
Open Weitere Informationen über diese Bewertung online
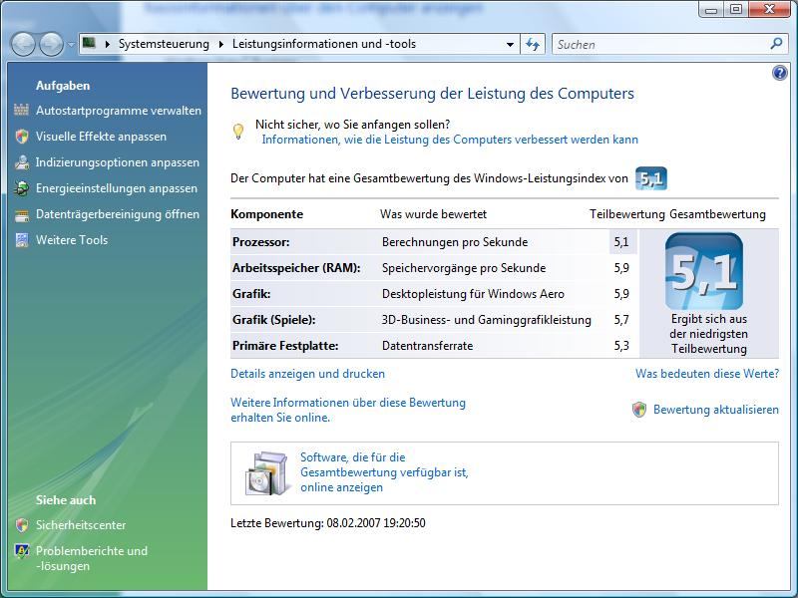tap(348, 410)
